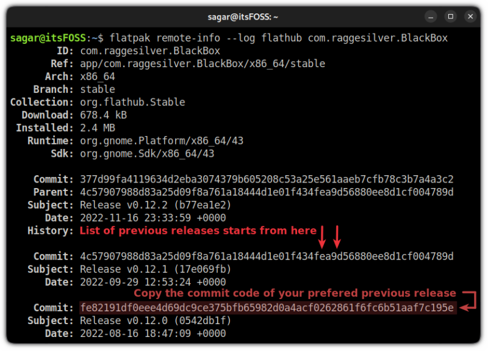This screenshot has height=351, width=488.
Task: Click the commit hash starting with 377d99fa
Action: (267, 179)
